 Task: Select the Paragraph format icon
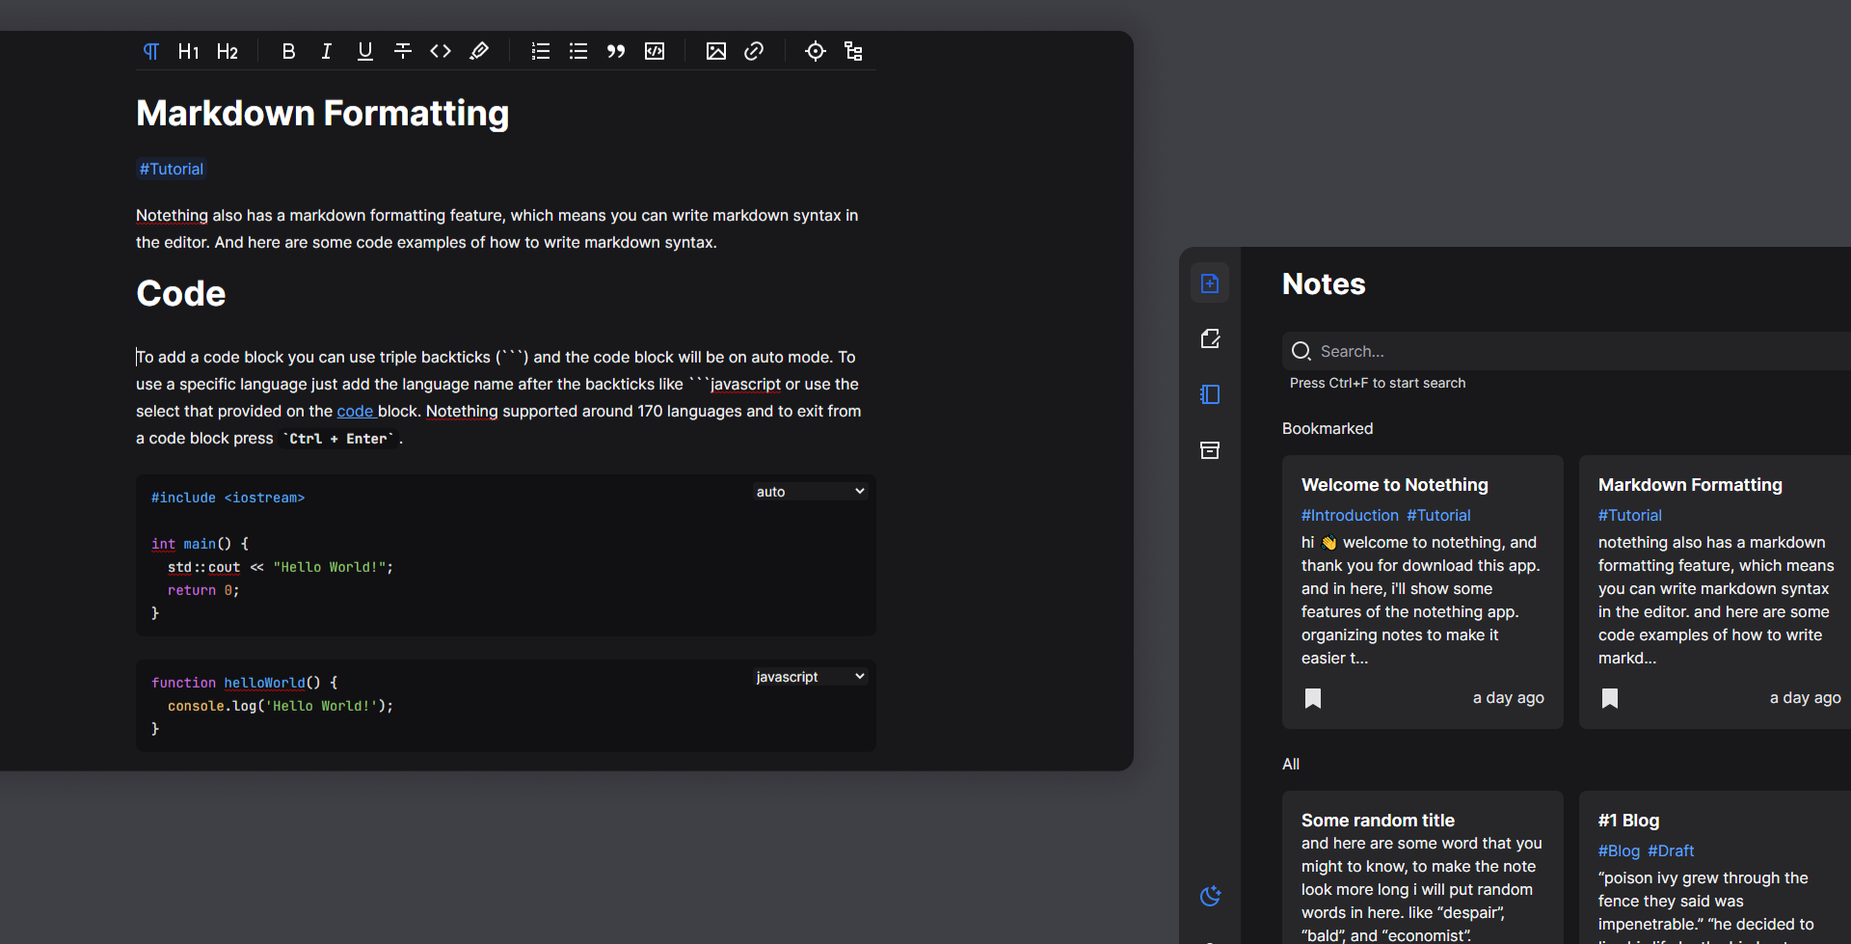(x=151, y=51)
